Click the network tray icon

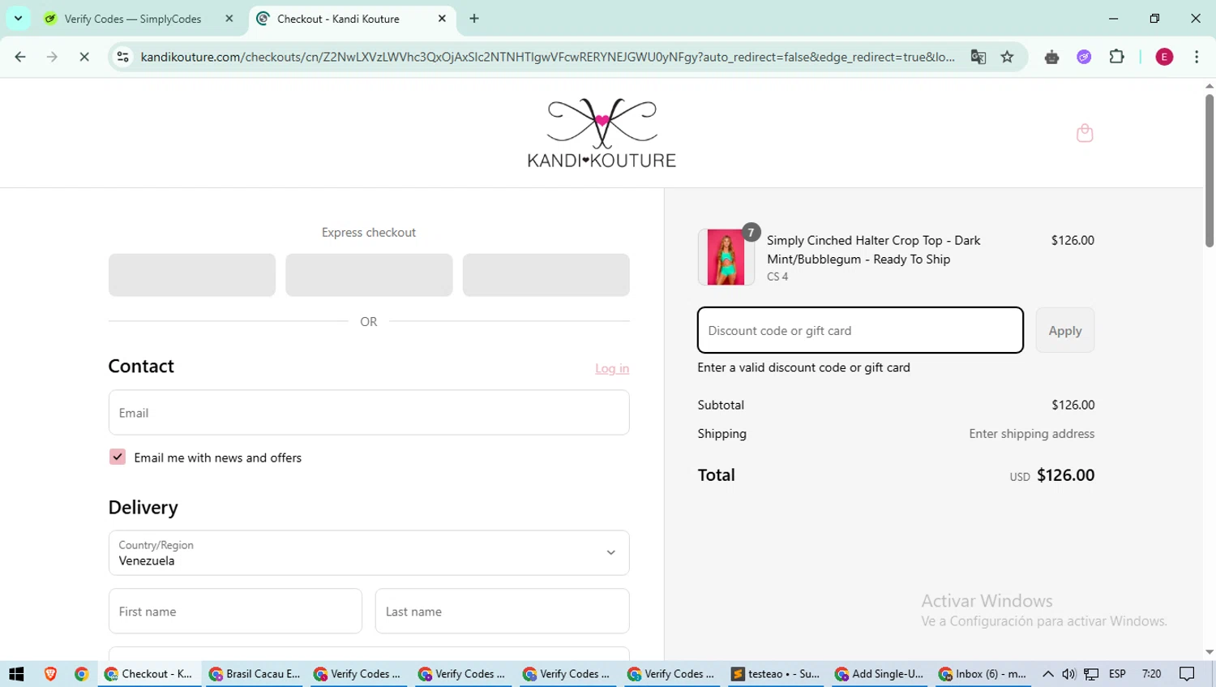pos(1092,674)
